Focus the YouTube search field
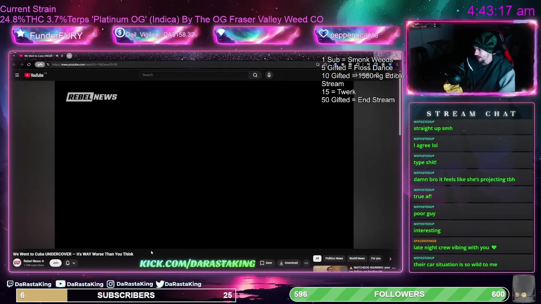 pos(194,75)
